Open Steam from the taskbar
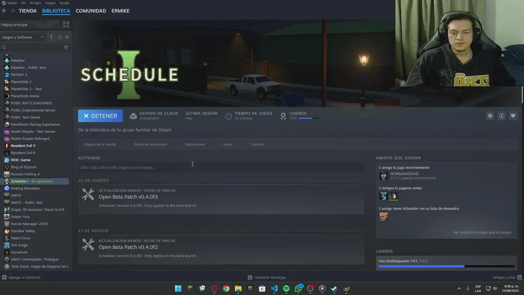Screen dimensions: 524x295 coord(334,288)
